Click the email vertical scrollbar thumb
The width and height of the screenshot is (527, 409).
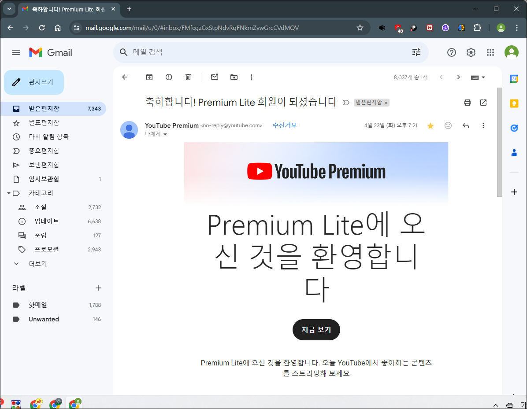pyautogui.click(x=499, y=142)
